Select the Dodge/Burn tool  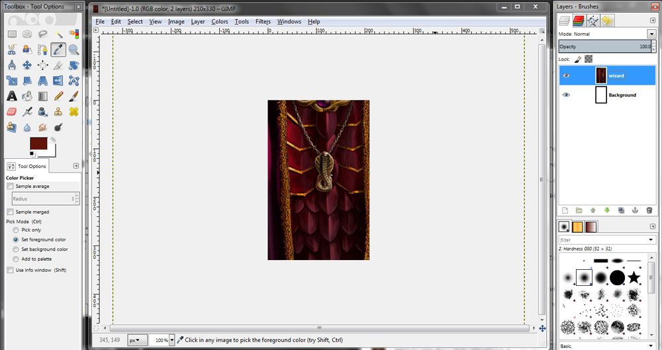click(58, 126)
